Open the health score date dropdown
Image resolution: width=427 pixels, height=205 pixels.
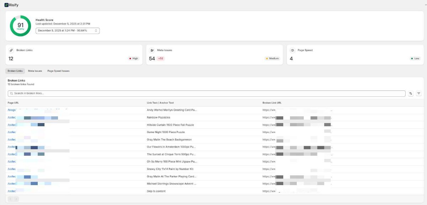pos(68,31)
